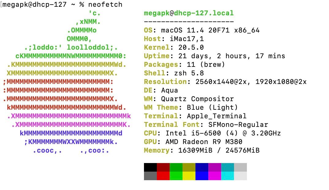Click the megapk@dhcp-127.local title line
The image size is (329, 190).
[189, 13]
